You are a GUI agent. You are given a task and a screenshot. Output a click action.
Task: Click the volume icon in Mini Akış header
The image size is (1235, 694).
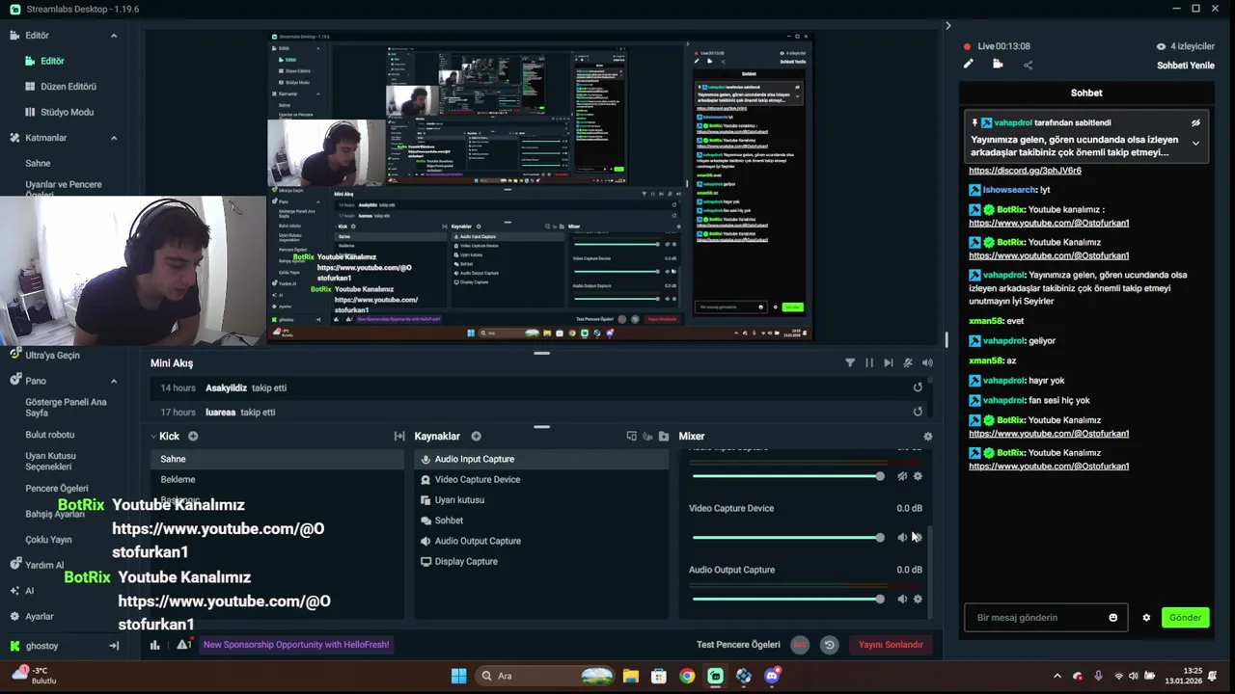(927, 362)
